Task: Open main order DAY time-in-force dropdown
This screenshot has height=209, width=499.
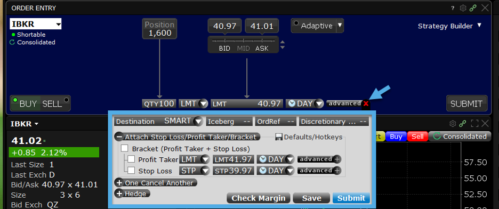Action: pyautogui.click(x=319, y=104)
